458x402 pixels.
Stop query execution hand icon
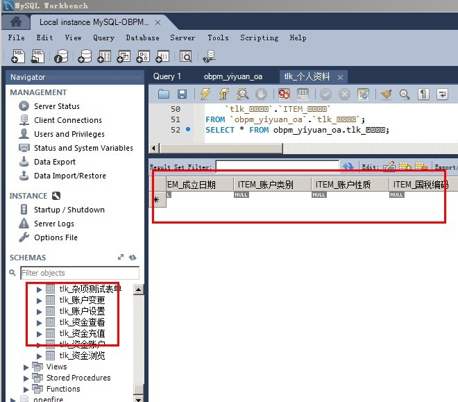click(261, 94)
